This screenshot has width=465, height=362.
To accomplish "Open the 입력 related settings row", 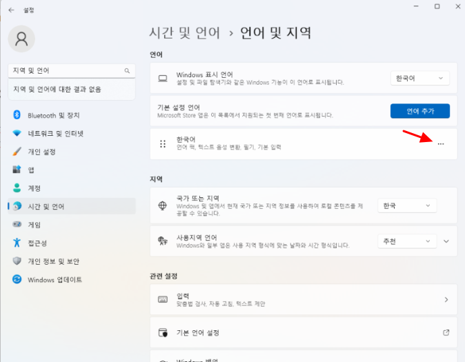I will (x=304, y=299).
